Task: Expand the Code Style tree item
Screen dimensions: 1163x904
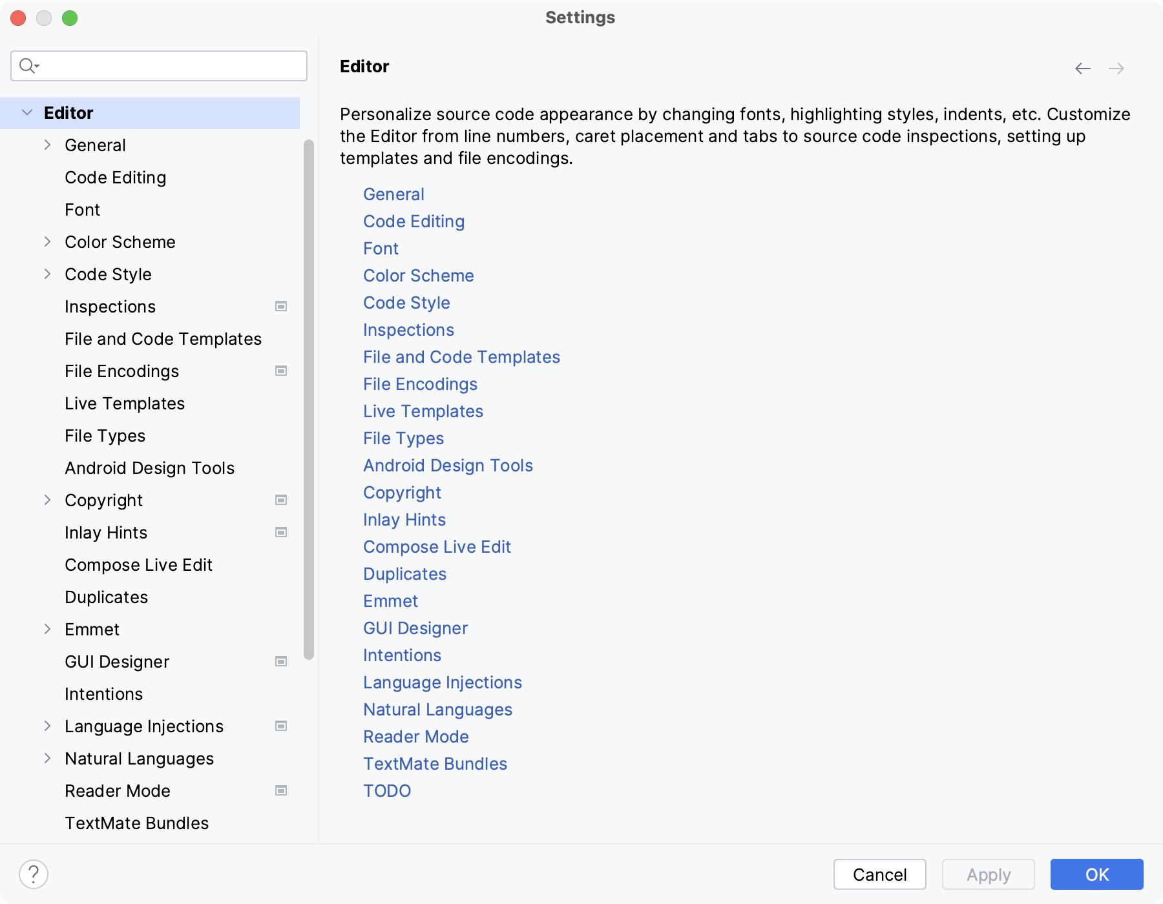Action: tap(48, 274)
